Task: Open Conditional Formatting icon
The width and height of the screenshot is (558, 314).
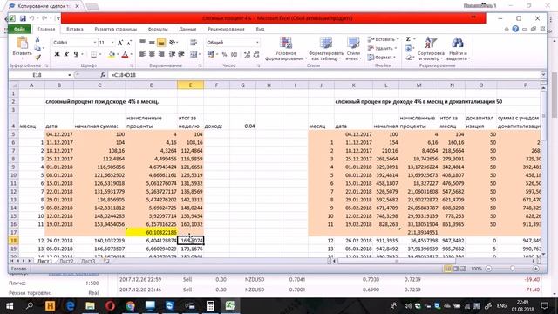Action: pyautogui.click(x=286, y=43)
